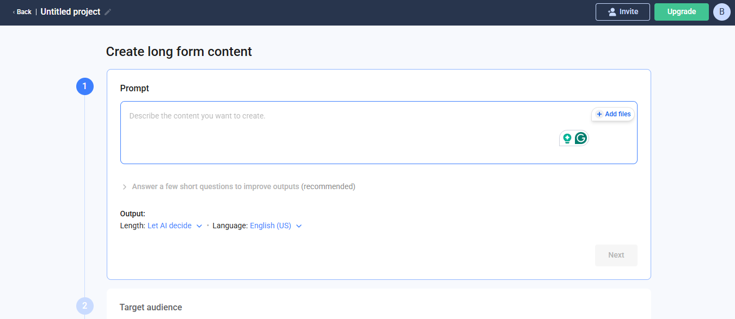Viewport: 735px width, 319px height.
Task: Open the Target audience section
Action: [151, 308]
